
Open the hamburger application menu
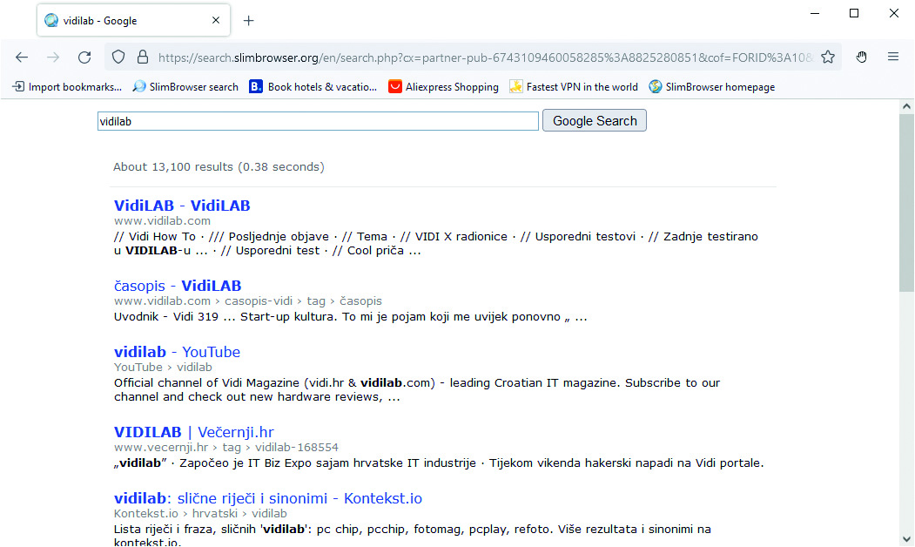(x=893, y=57)
